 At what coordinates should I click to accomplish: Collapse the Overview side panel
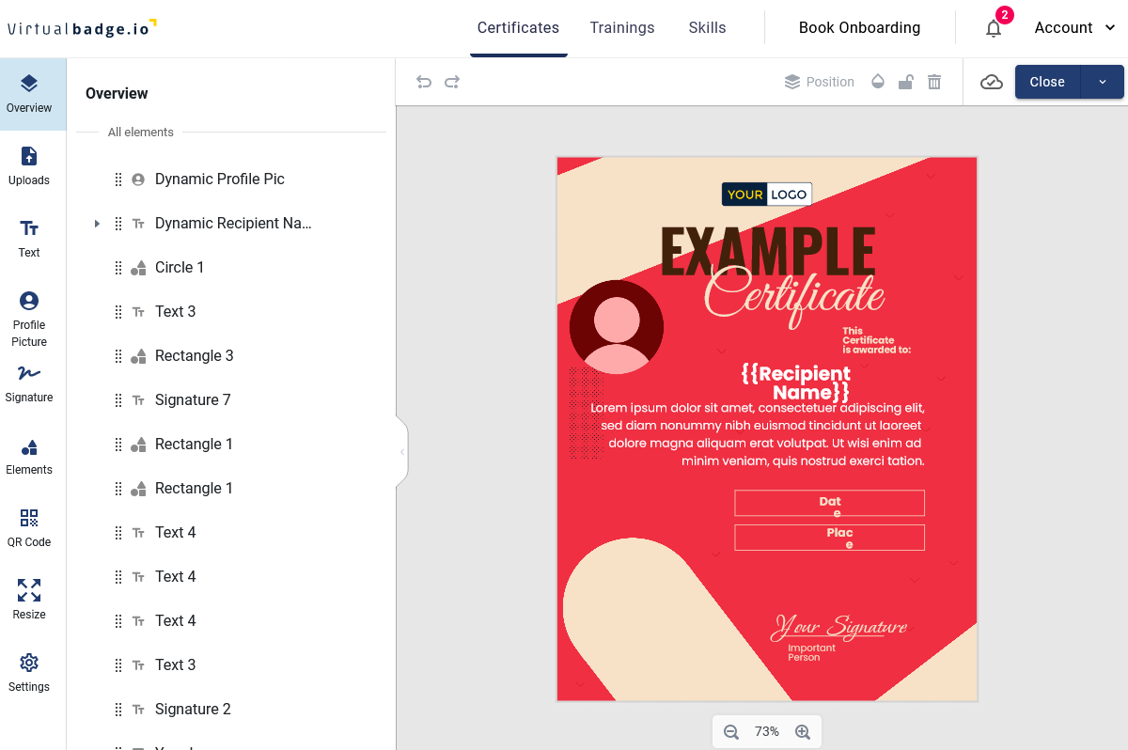(402, 450)
